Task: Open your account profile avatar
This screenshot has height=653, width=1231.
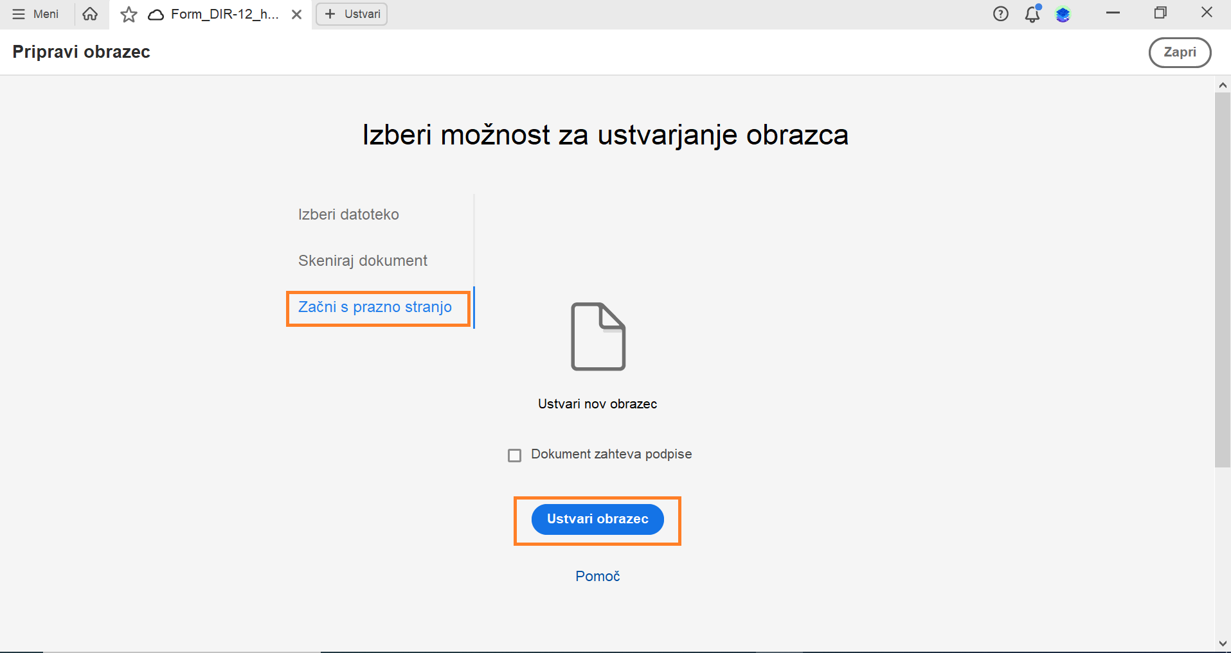Action: click(1064, 13)
